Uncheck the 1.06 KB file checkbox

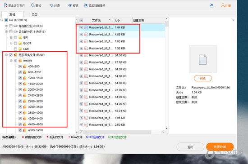point(81,118)
